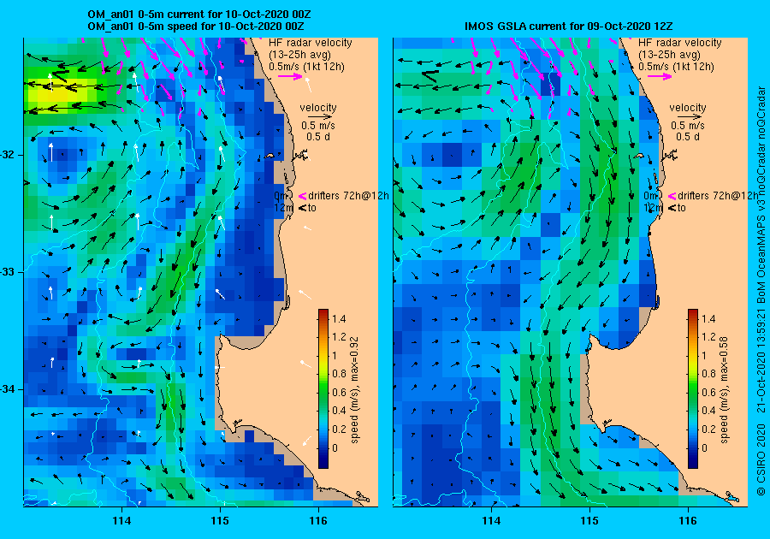Click longitude label "115" under right map

[589, 521]
